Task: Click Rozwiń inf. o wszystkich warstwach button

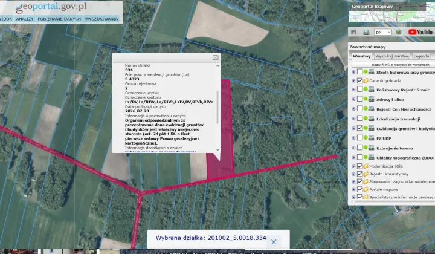Action: [x=392, y=65]
